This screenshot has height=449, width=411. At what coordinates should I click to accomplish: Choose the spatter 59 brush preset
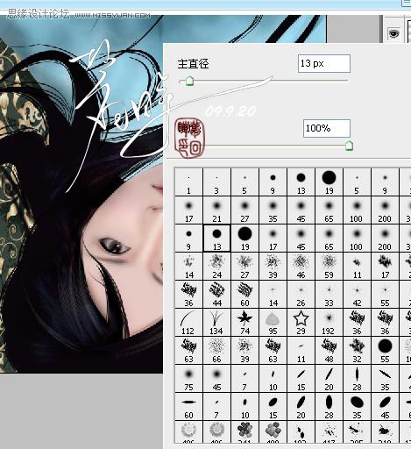click(x=329, y=267)
